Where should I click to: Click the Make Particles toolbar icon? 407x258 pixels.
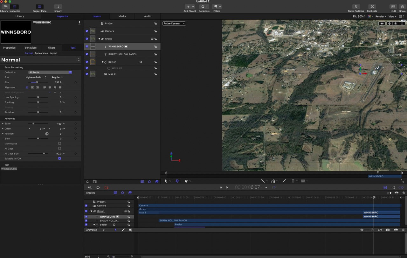(x=356, y=7)
